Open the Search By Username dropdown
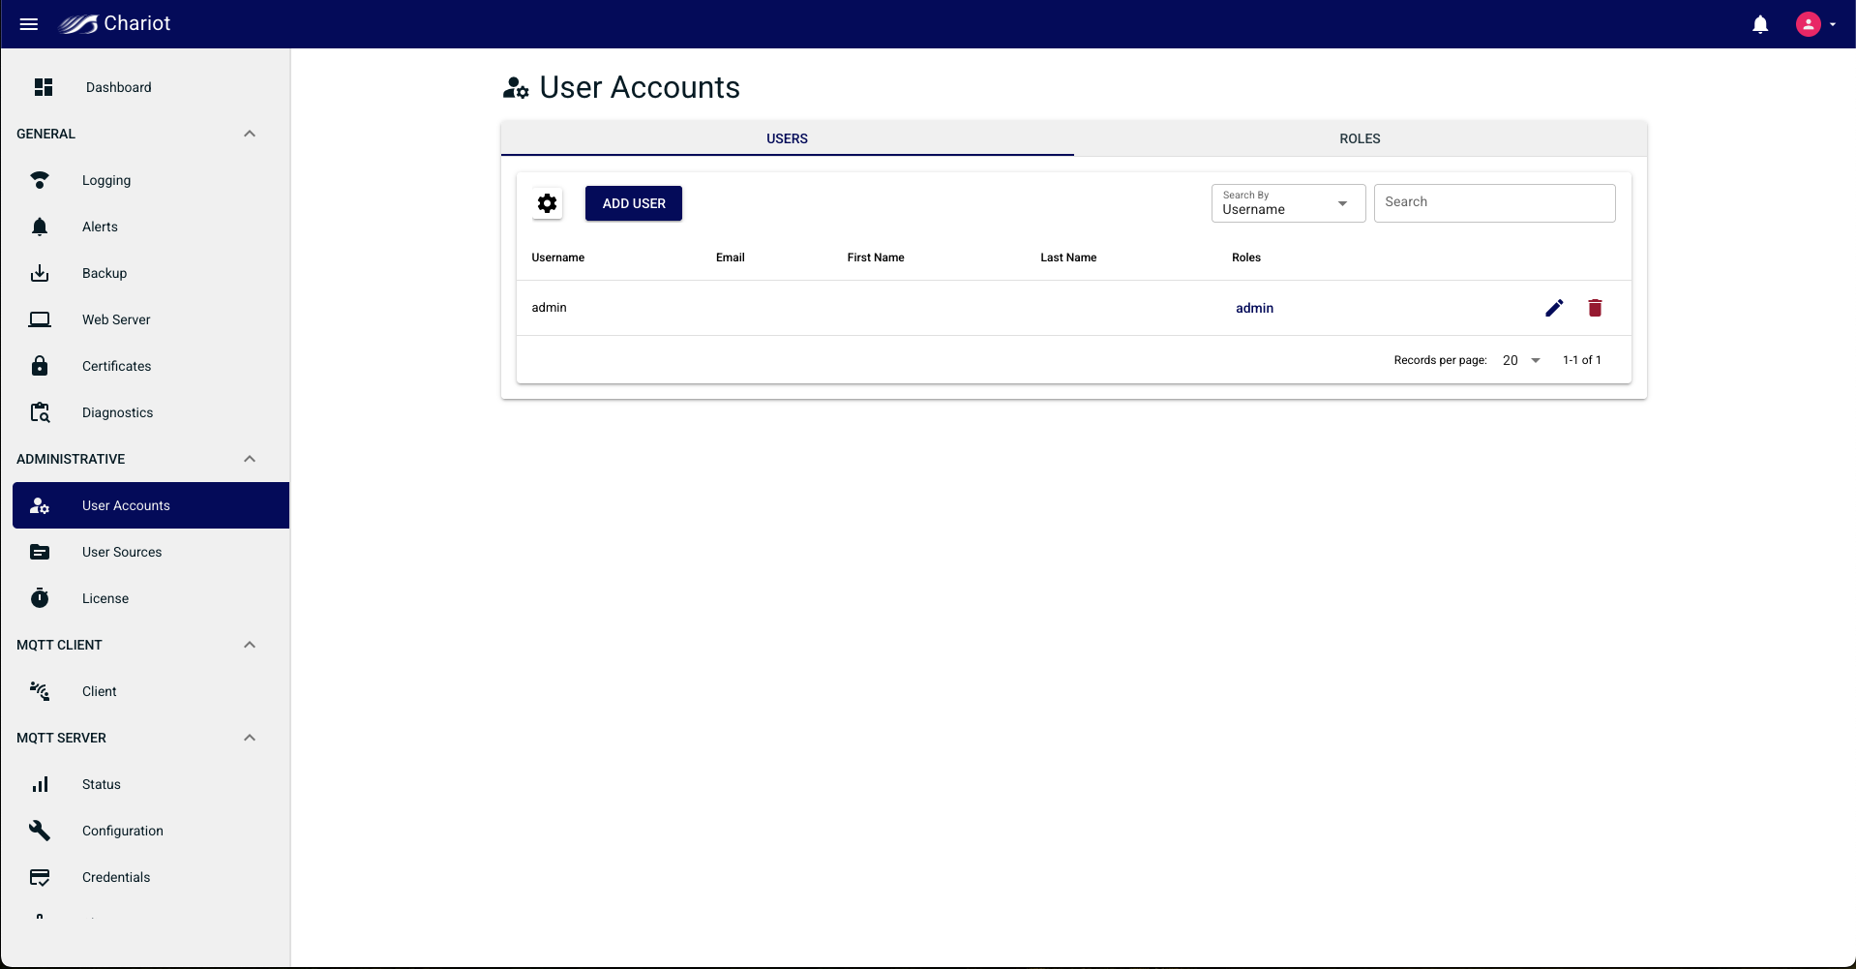The image size is (1856, 969). (x=1288, y=203)
